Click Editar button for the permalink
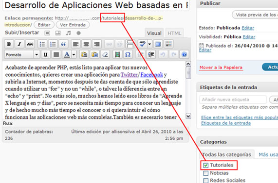Screen dimensions: 278x183 coord(44,25)
